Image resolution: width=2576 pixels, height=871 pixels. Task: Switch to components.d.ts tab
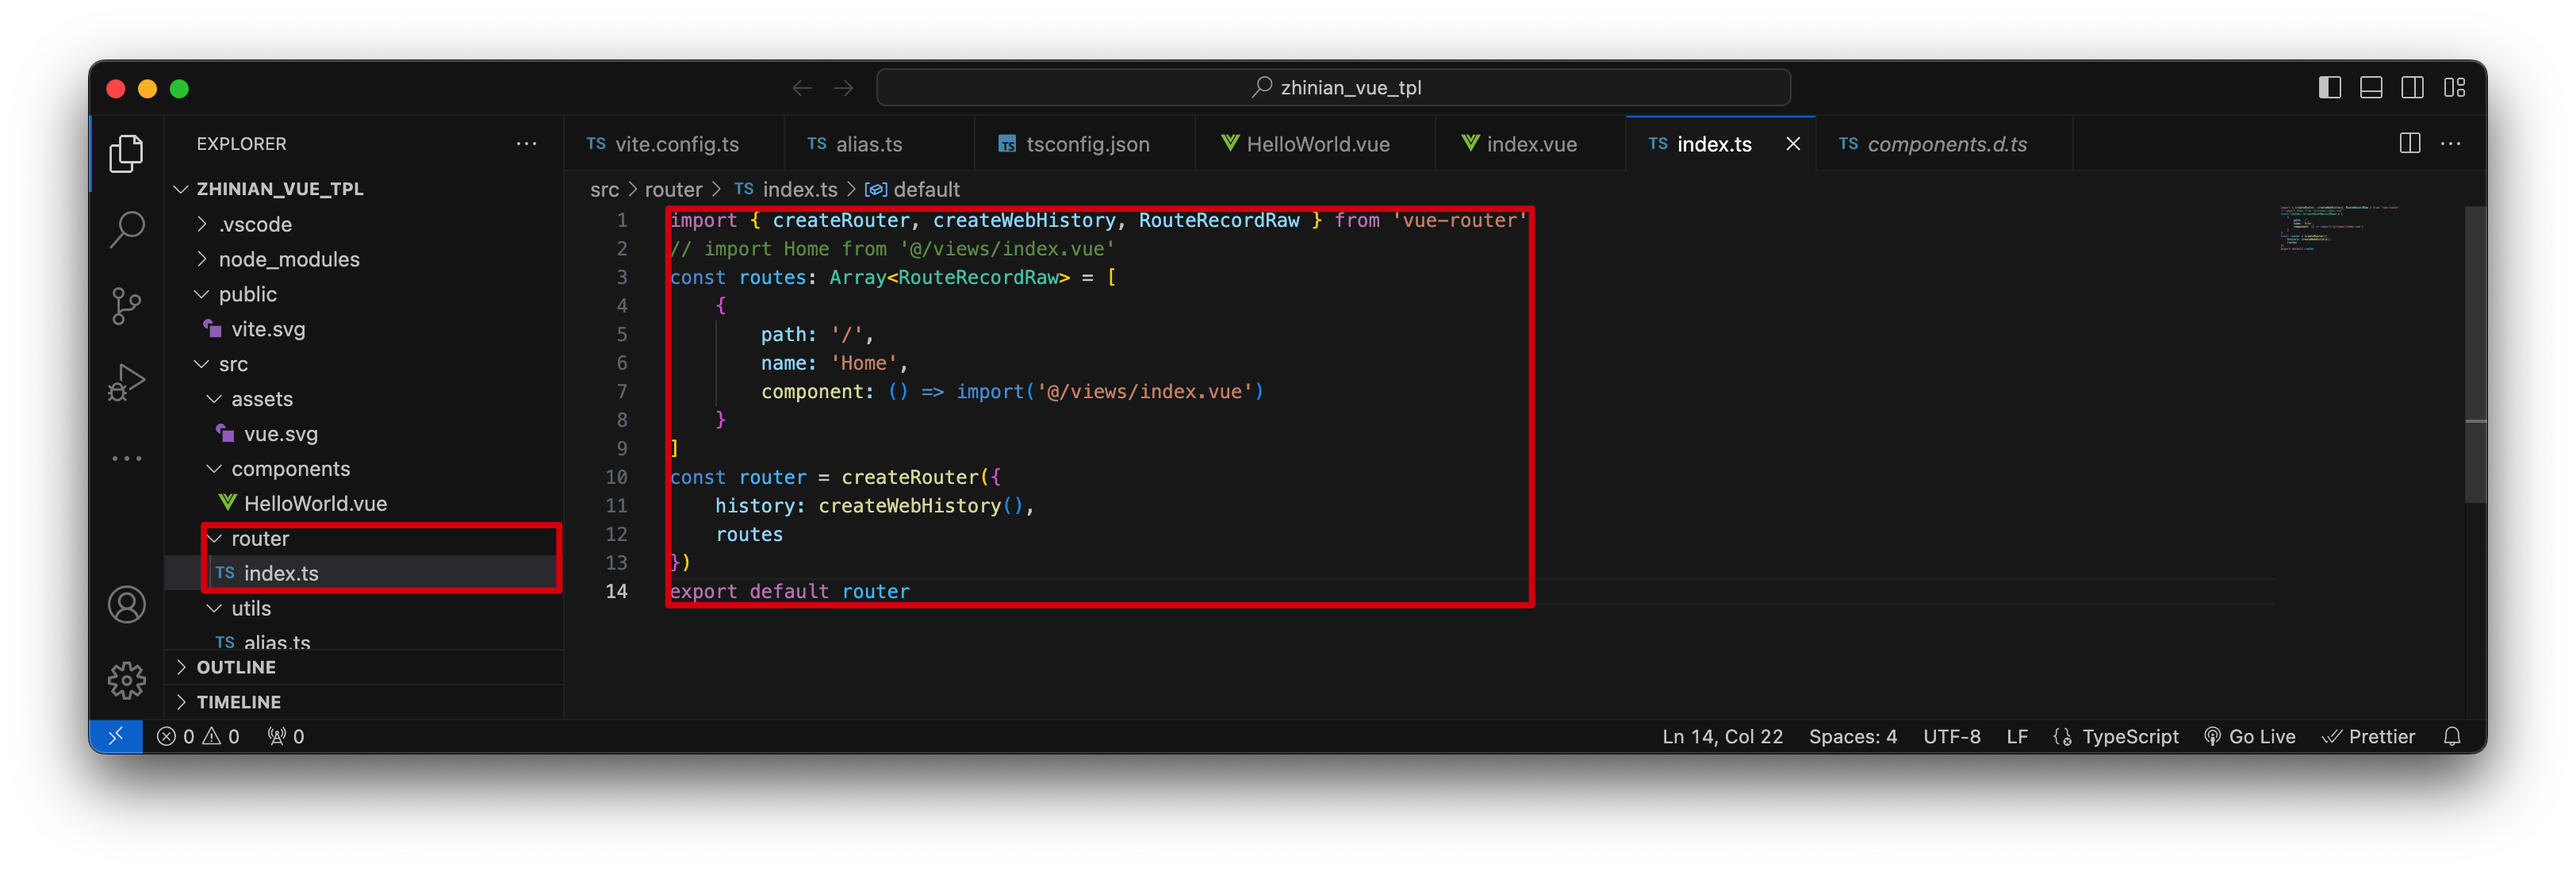point(1944,144)
